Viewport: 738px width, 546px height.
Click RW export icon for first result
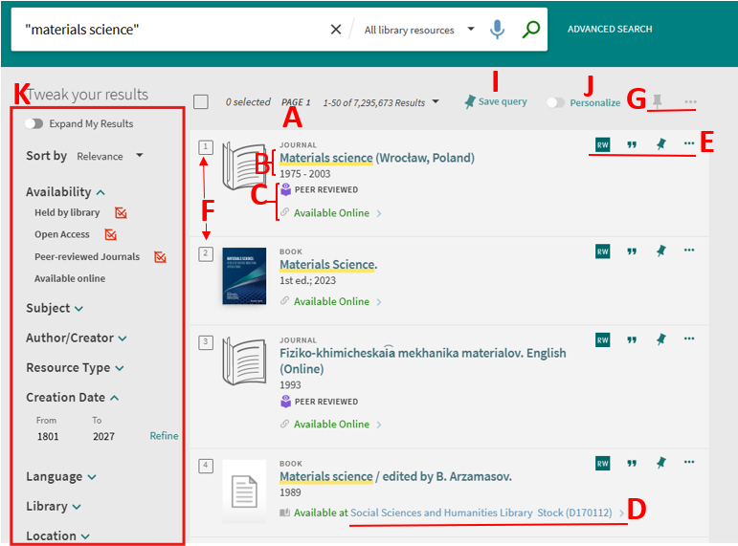coord(602,144)
